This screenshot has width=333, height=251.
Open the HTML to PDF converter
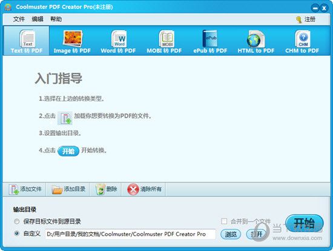click(256, 41)
